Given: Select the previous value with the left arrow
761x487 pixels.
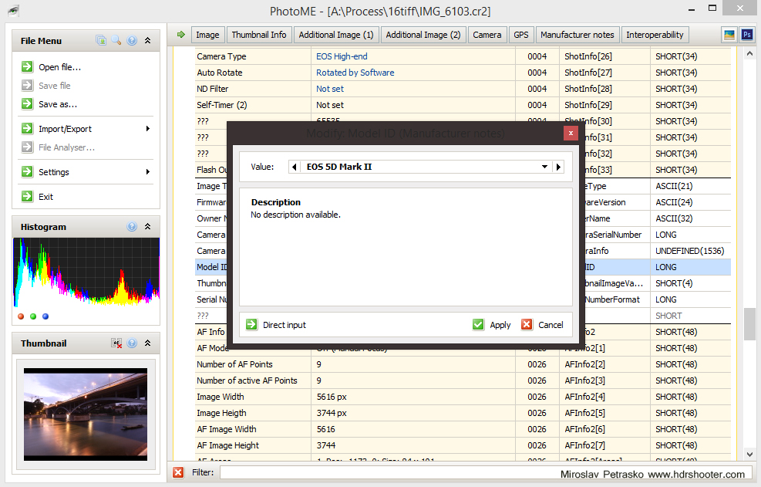Looking at the screenshot, I should (x=294, y=167).
